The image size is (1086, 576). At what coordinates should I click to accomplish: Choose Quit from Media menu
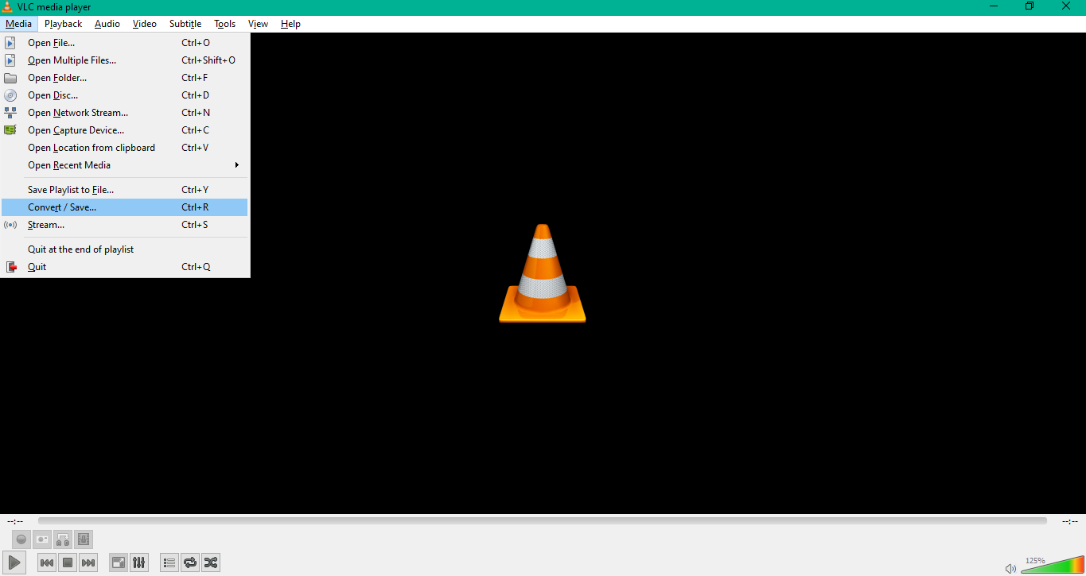(x=125, y=267)
